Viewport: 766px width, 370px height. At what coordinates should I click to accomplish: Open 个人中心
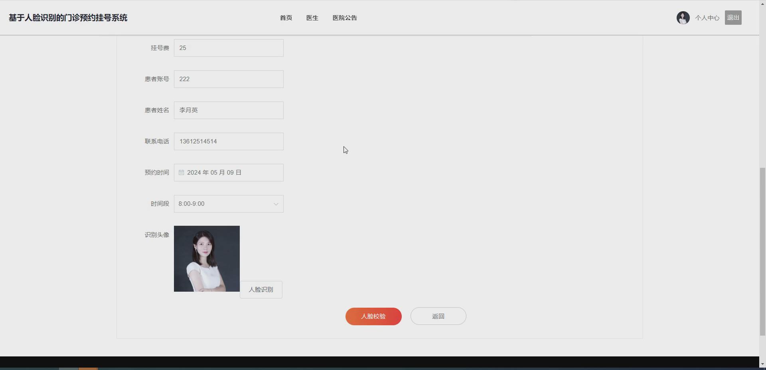point(707,18)
